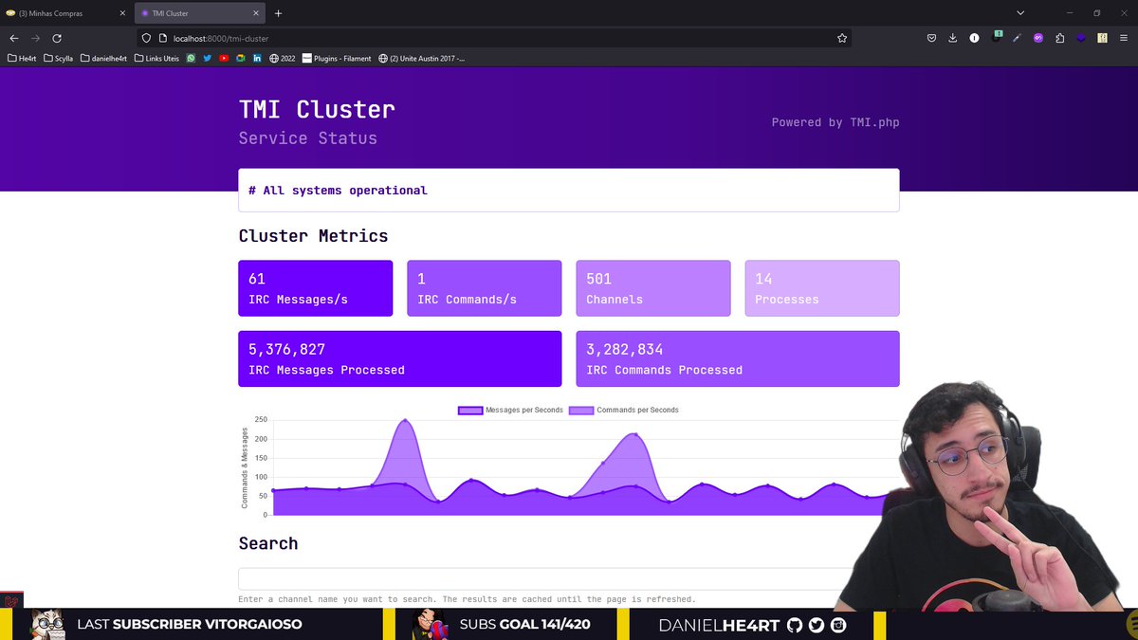1138x640 pixels.
Task: Open the Pocket save icon
Action: coord(931,38)
